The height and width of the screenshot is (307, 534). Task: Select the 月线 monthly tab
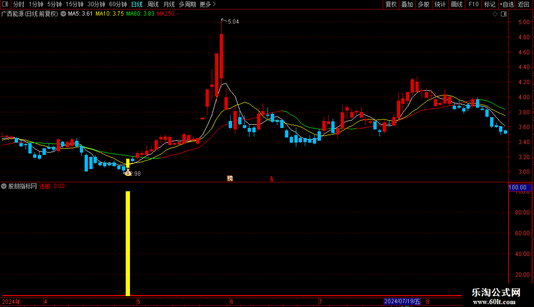click(x=169, y=4)
